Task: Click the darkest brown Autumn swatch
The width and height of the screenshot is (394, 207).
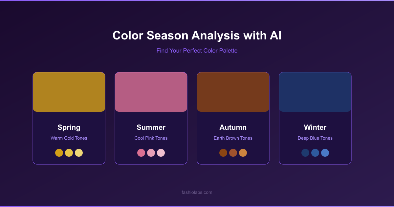Action: click(x=223, y=153)
